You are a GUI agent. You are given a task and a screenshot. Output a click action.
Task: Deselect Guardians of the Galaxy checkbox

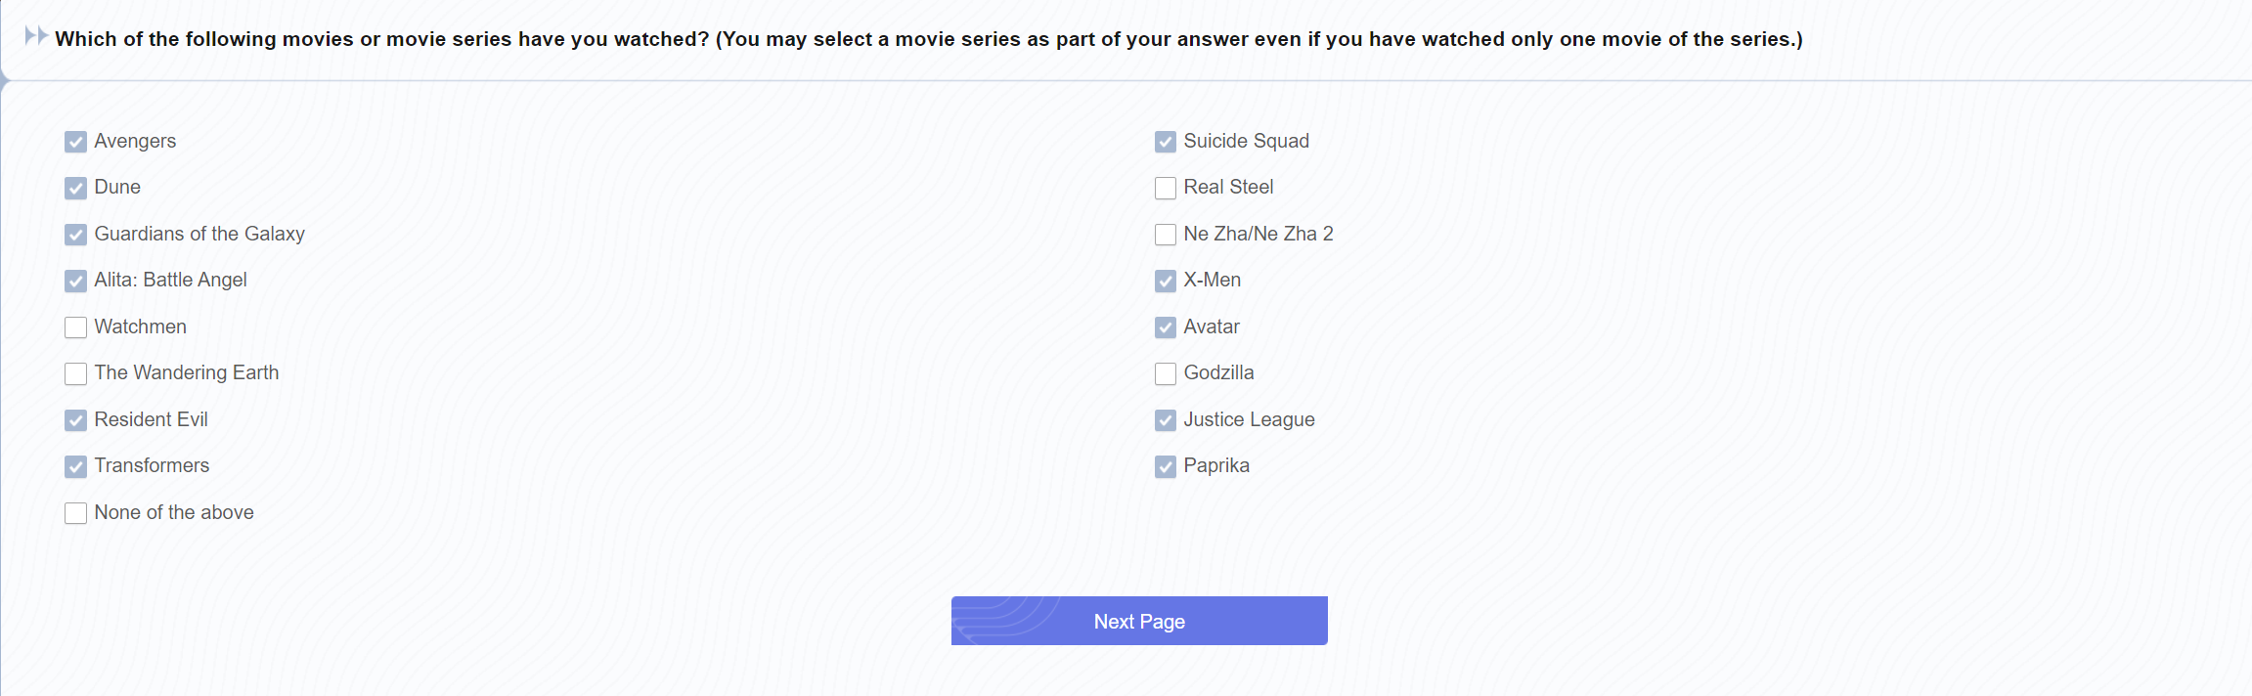(x=75, y=235)
